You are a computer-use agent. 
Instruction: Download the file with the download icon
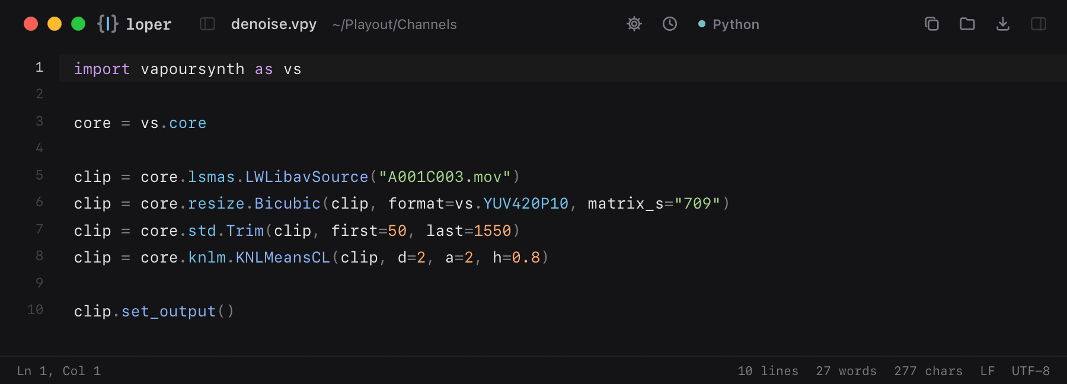[x=1003, y=24]
